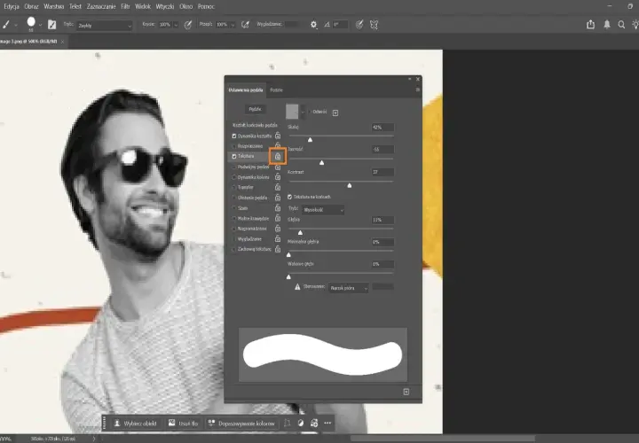Click the lock icon next to Dynamika koloru
Viewport: 639px width, 443px height.
278,177
